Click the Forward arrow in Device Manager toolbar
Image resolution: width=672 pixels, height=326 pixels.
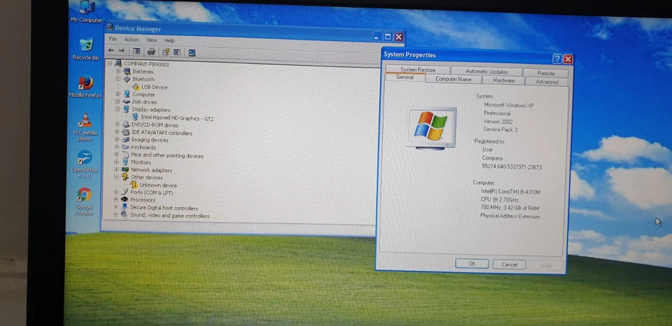point(122,50)
